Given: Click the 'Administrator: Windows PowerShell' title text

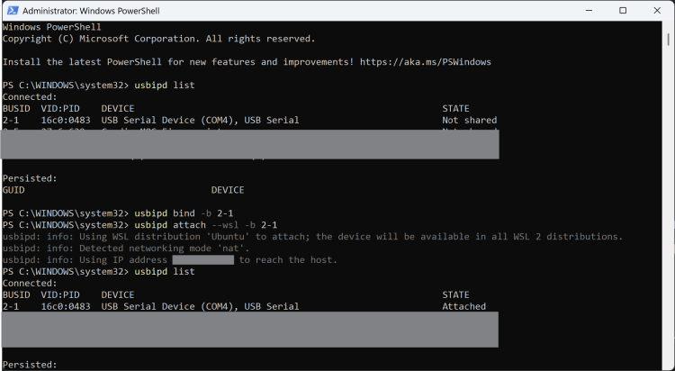Looking at the screenshot, I should point(95,10).
